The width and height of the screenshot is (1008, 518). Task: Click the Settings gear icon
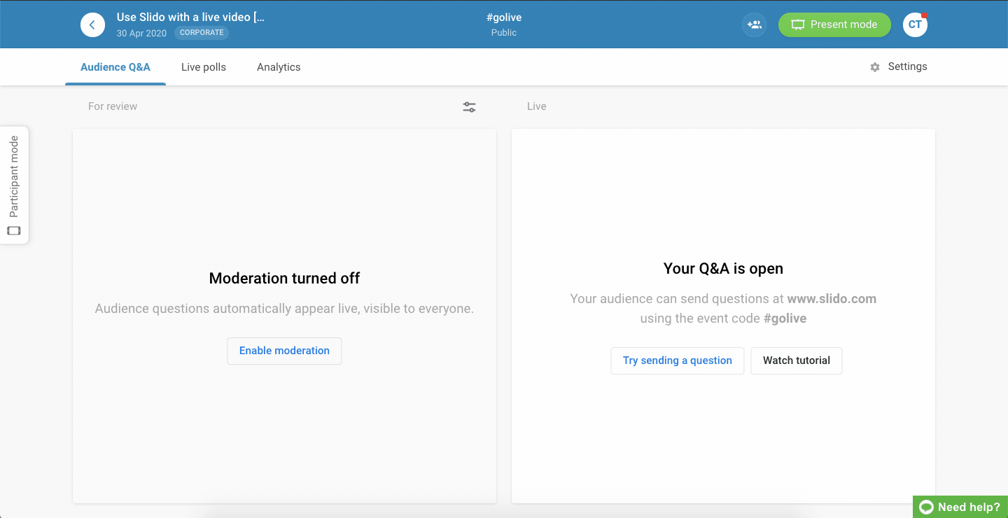[875, 67]
